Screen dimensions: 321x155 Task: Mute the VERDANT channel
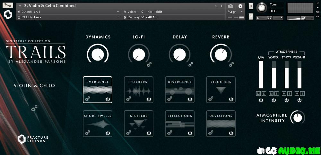point(297,94)
